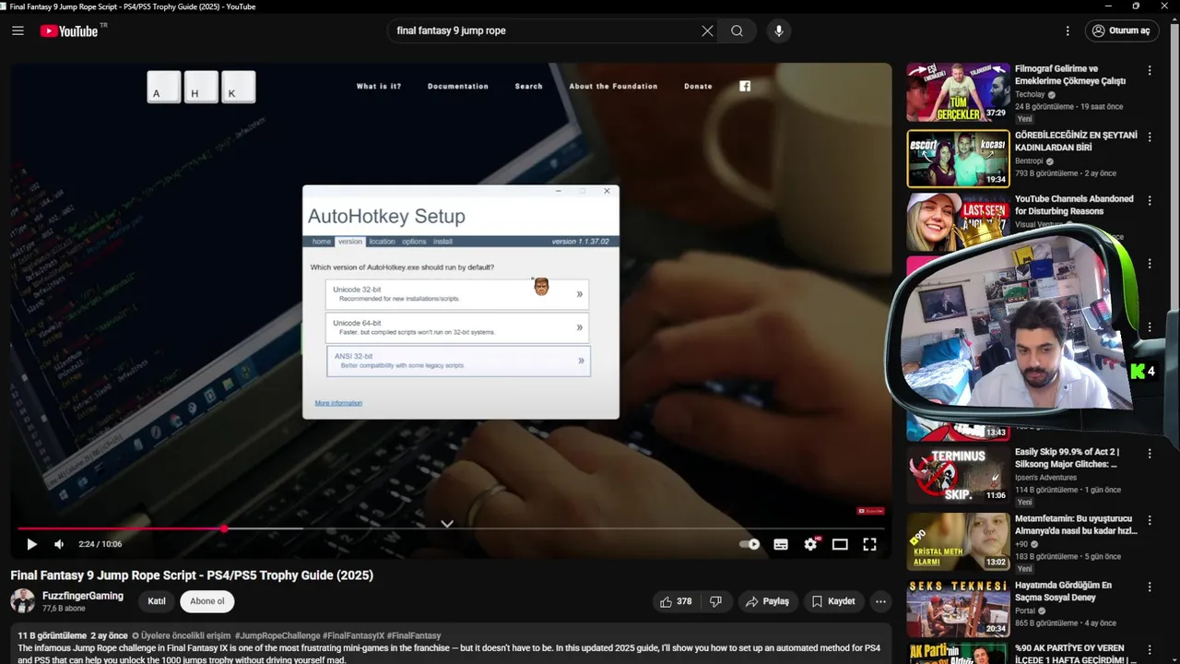This screenshot has height=664, width=1180.
Task: Click Techolay channel name
Action: pyautogui.click(x=1030, y=94)
